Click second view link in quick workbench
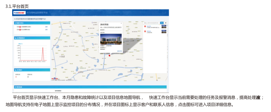 pos(46,29)
